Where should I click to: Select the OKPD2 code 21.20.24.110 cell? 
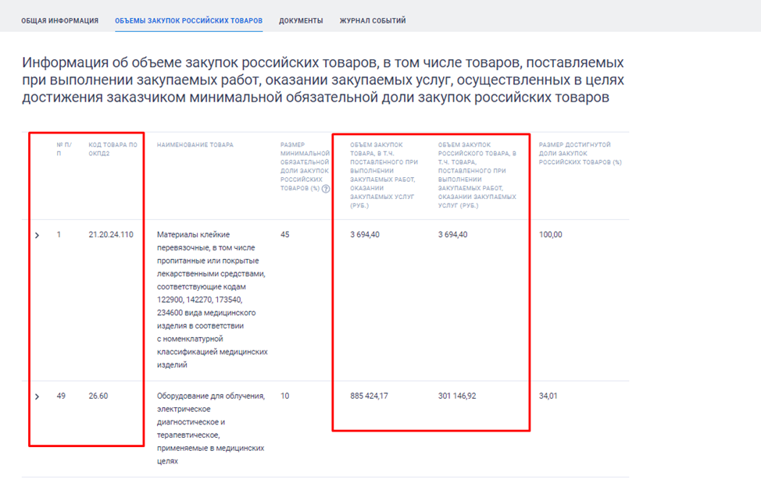(x=111, y=235)
